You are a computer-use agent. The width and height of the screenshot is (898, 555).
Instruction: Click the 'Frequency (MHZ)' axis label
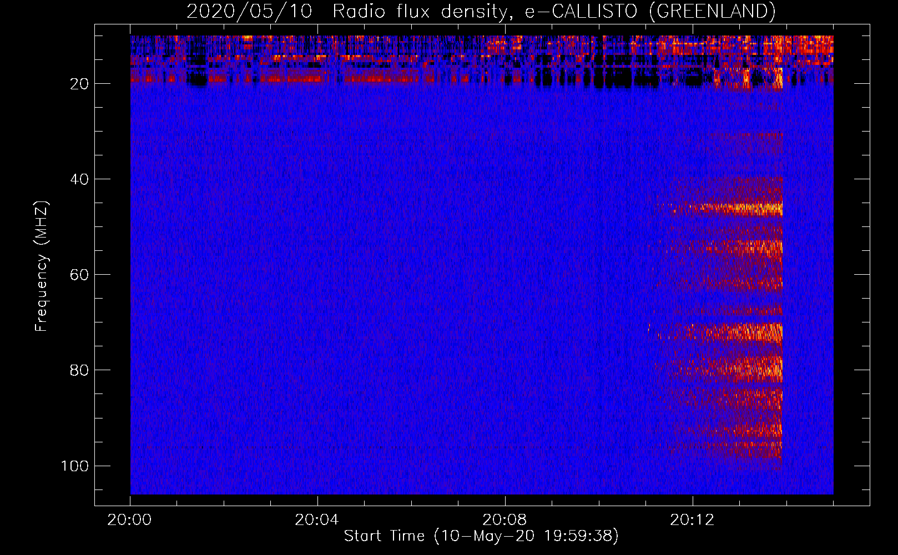click(x=42, y=266)
